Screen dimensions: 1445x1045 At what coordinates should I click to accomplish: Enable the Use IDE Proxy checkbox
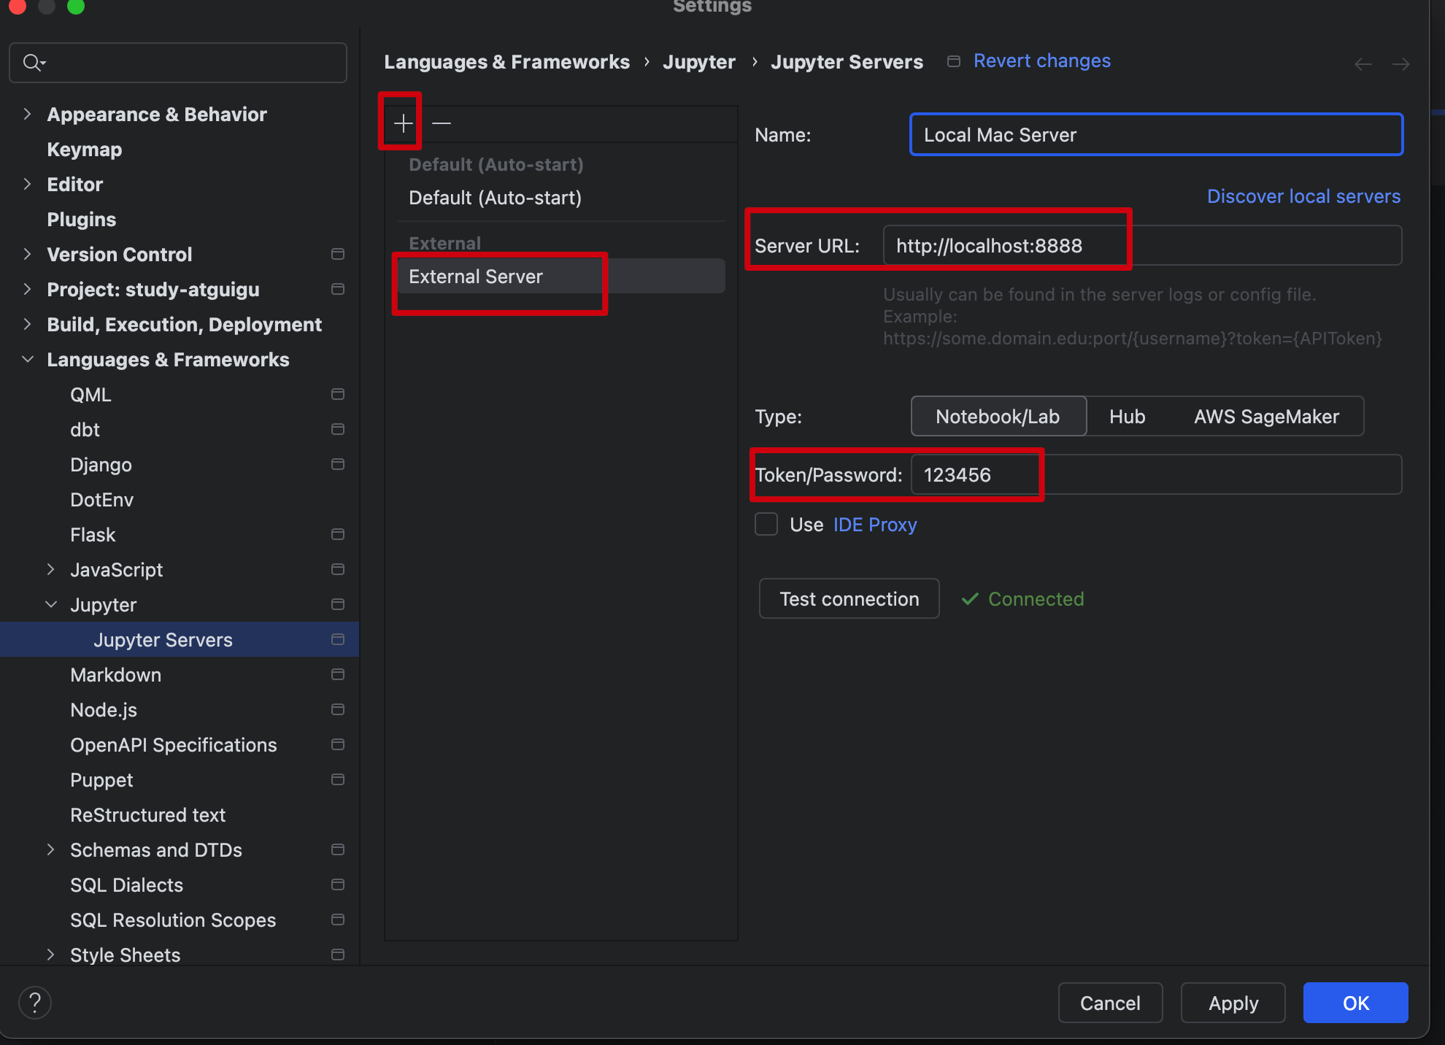click(x=766, y=524)
